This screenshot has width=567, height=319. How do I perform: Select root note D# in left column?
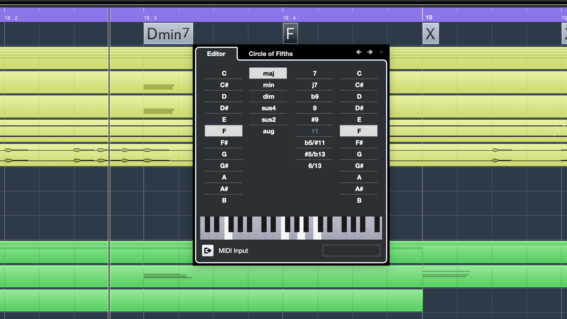[x=224, y=108]
